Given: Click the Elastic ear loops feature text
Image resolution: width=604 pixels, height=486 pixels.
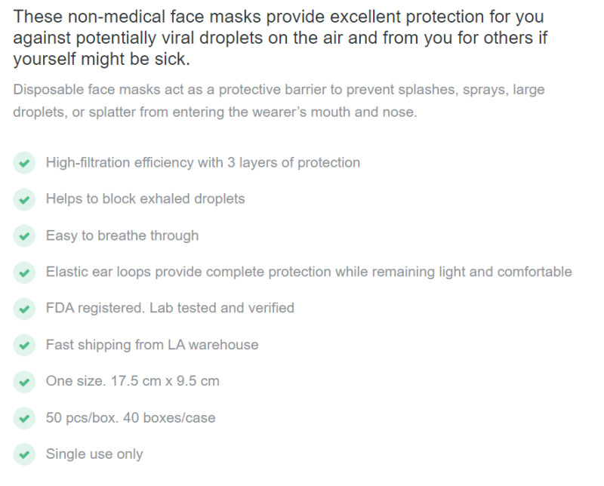Looking at the screenshot, I should tap(309, 272).
